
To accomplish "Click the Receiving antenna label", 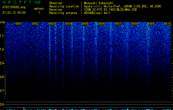I will pos(63,13).
